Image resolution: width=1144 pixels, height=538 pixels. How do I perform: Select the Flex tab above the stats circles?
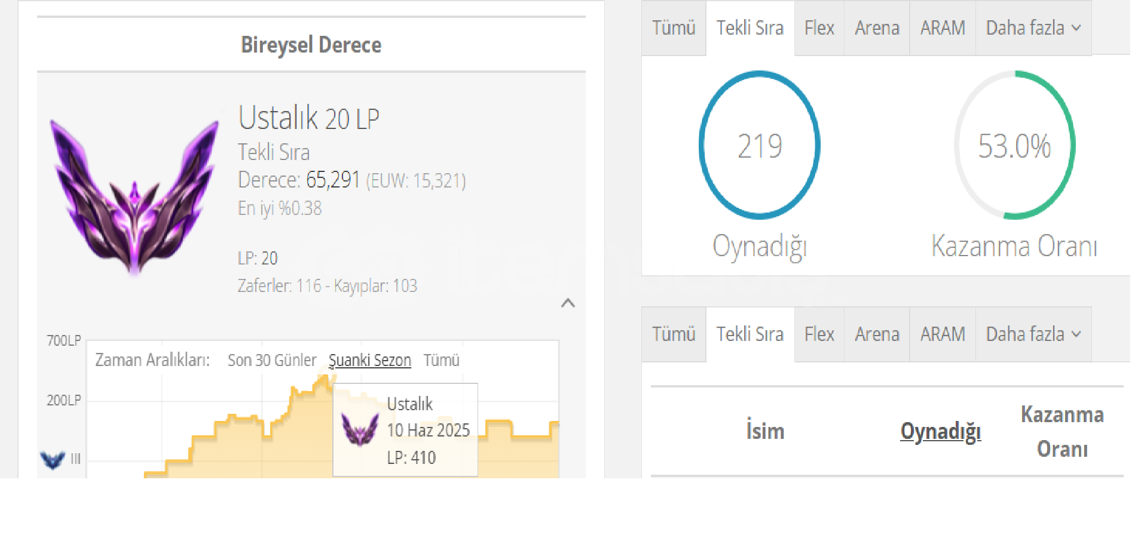click(x=819, y=28)
